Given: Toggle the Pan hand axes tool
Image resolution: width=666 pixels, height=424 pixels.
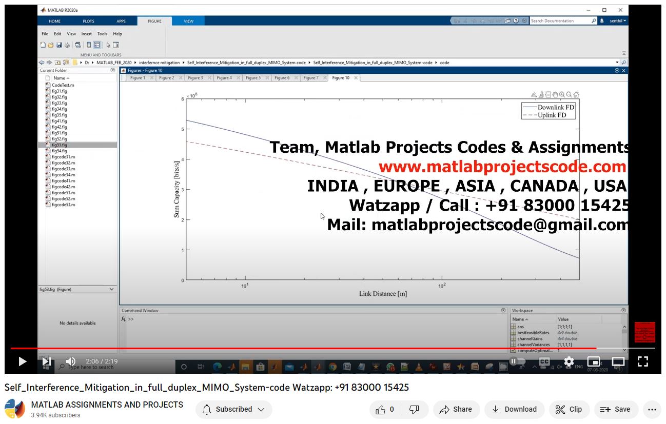Looking at the screenshot, I should point(555,94).
